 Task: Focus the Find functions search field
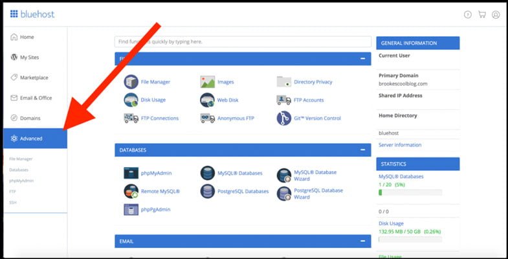(243, 42)
